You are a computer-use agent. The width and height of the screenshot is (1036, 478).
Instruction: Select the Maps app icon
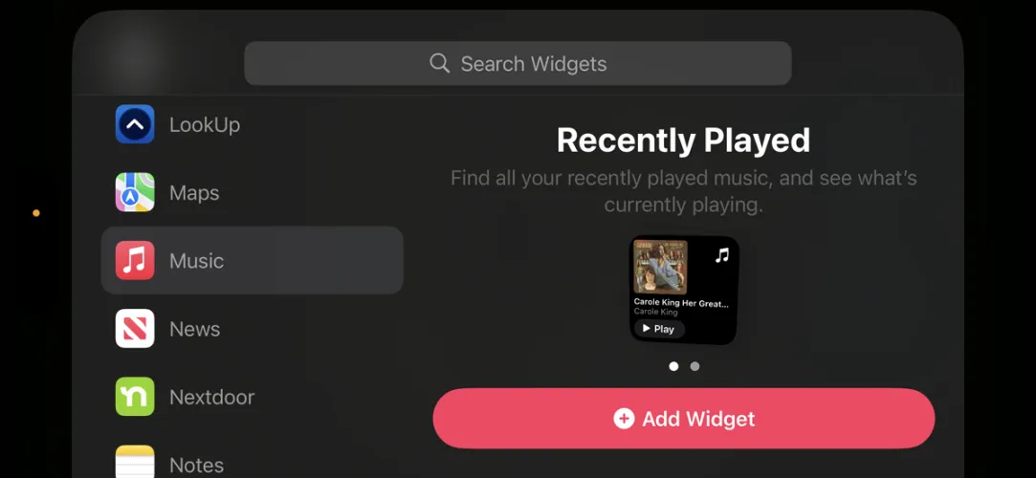pos(135,192)
